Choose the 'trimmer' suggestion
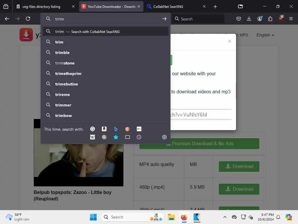298x224 pixels. pos(105,105)
